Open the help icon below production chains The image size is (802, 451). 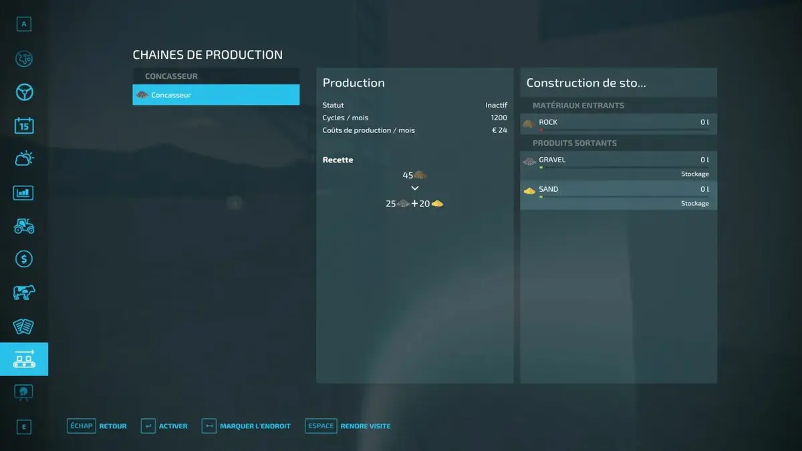pyautogui.click(x=24, y=393)
